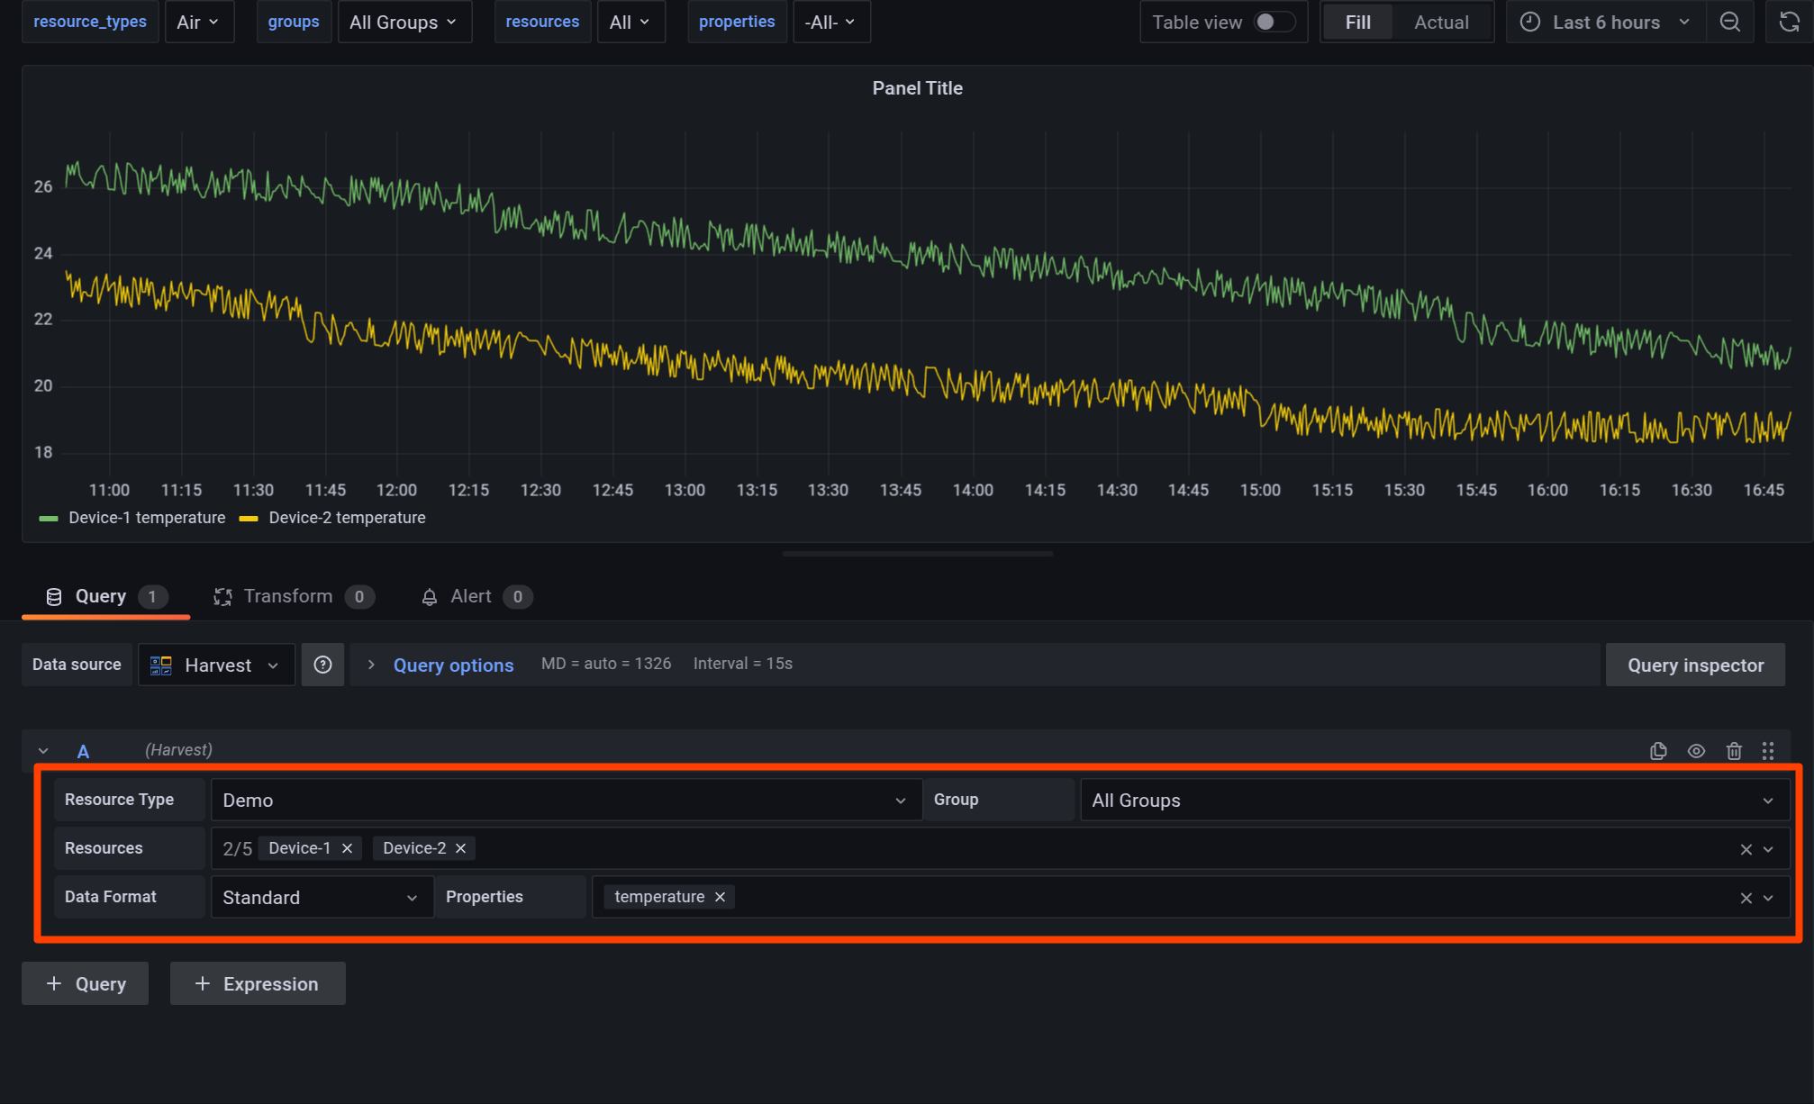Image resolution: width=1814 pixels, height=1104 pixels.
Task: Click the Query inspector button
Action: (1695, 664)
